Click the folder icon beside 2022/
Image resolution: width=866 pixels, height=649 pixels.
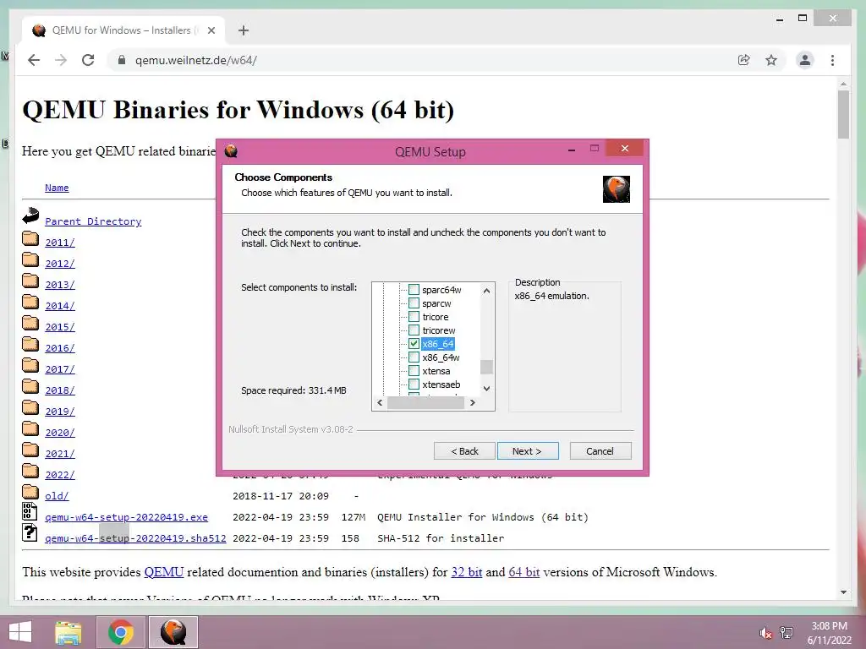tap(30, 471)
